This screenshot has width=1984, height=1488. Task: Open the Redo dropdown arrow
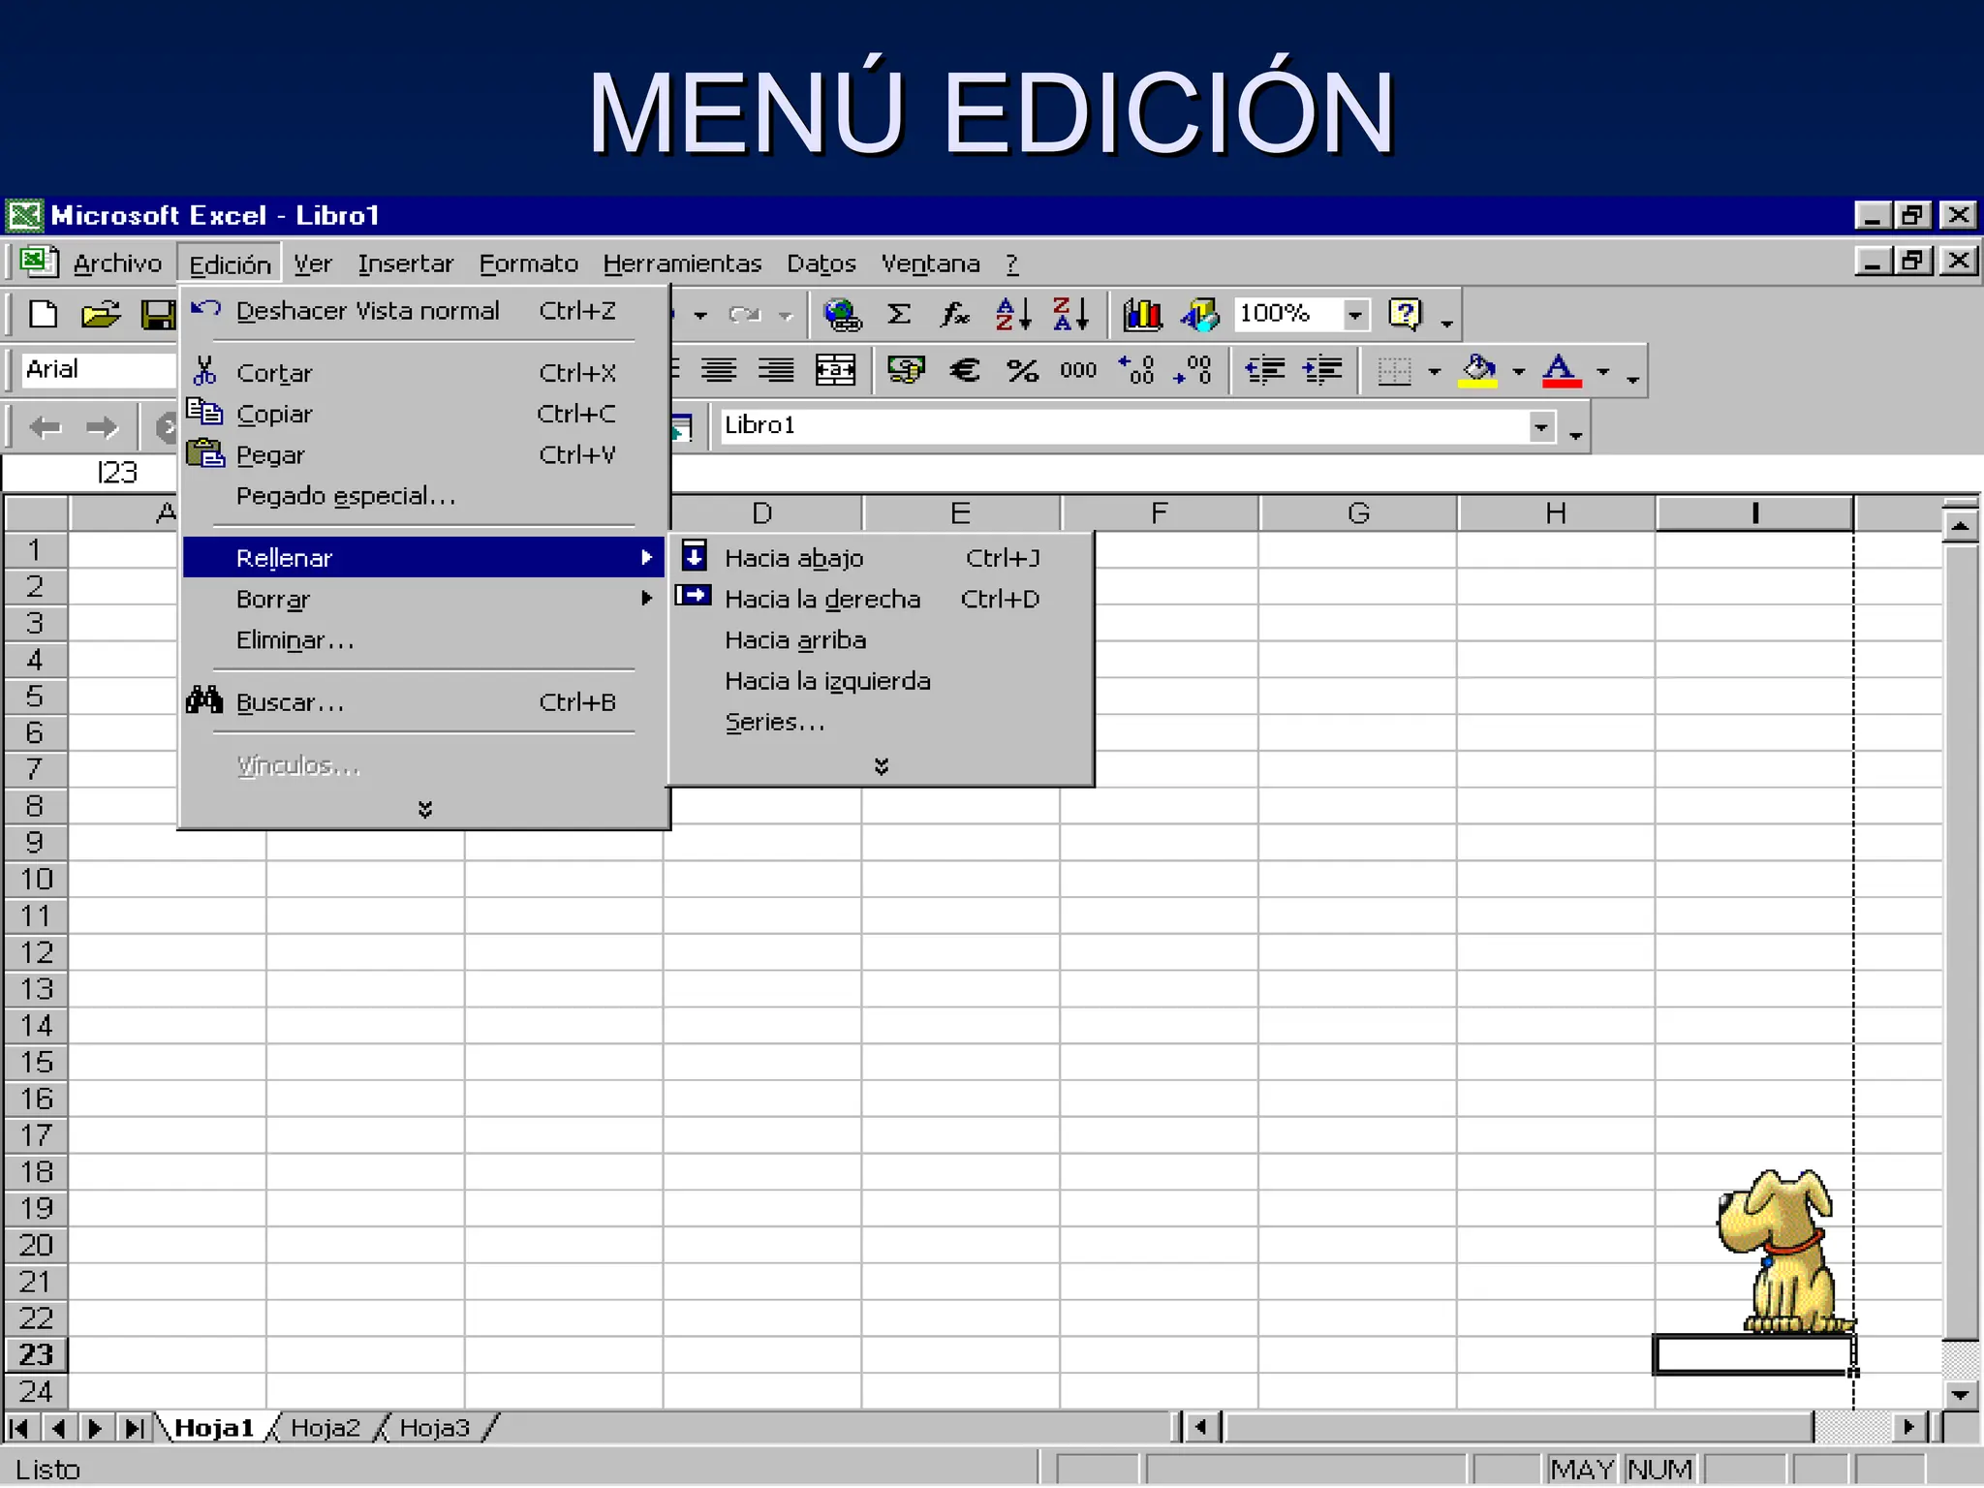(x=786, y=315)
